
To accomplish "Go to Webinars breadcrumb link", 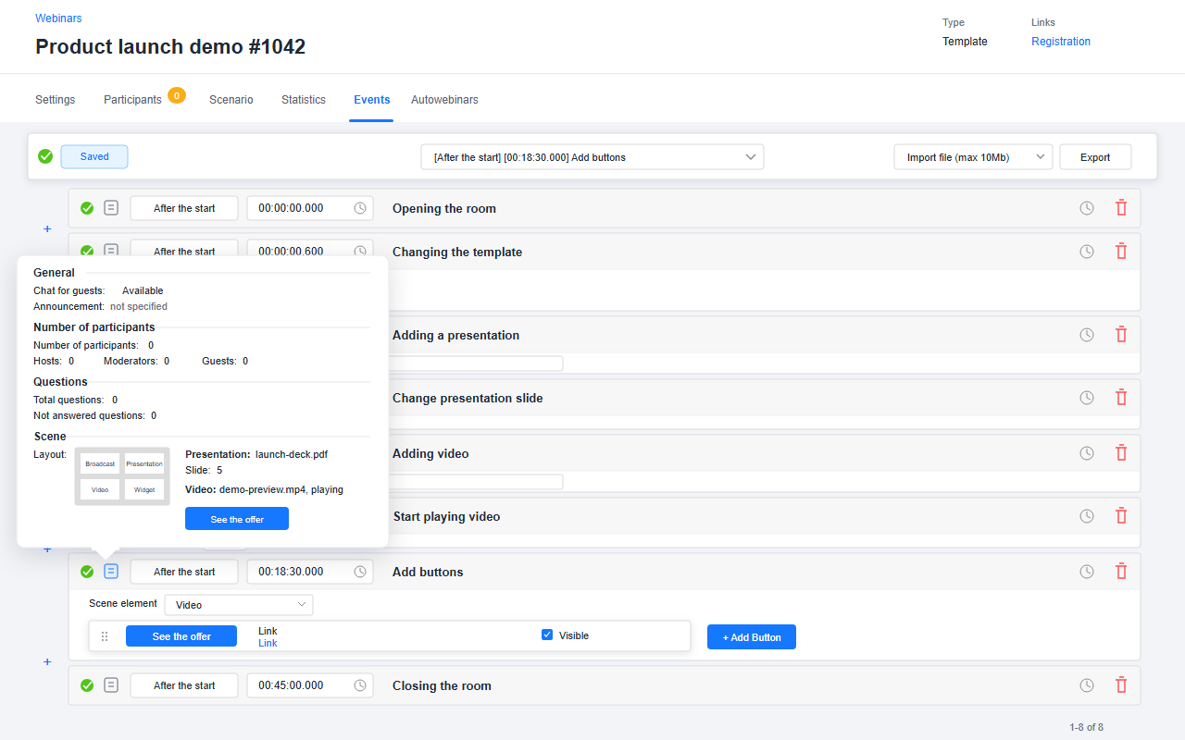I will (x=58, y=18).
